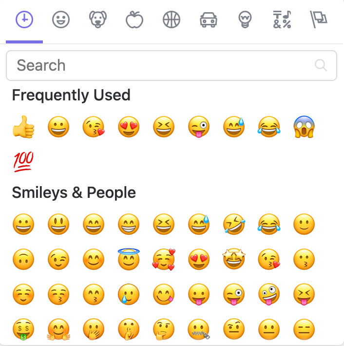The height and width of the screenshot is (346, 344).
Task: Open the Flags category tab
Action: click(319, 20)
